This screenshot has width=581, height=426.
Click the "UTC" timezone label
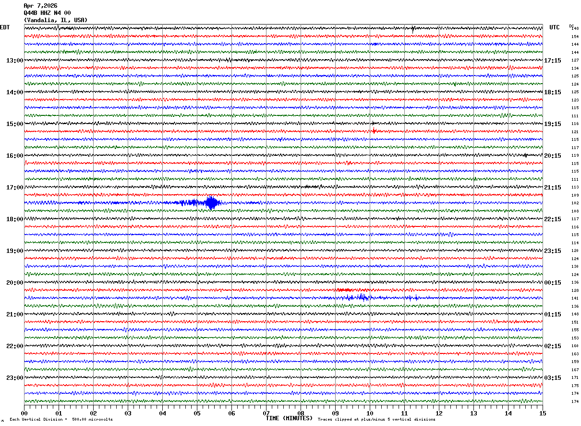click(555, 27)
